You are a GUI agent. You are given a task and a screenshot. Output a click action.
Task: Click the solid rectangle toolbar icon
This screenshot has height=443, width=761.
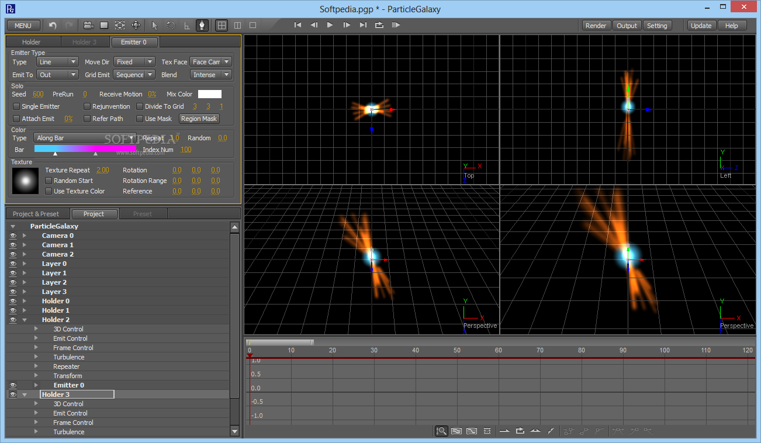tap(104, 25)
